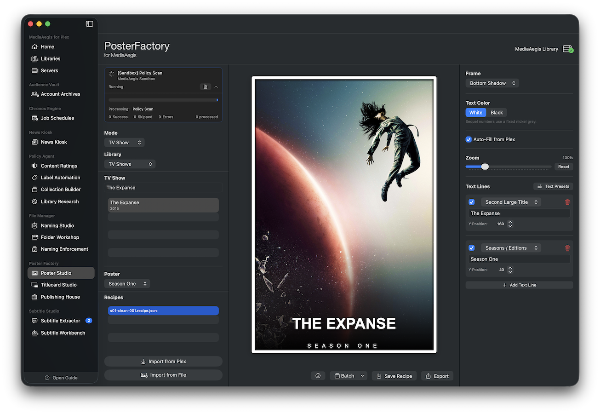The width and height of the screenshot is (600, 414).
Task: Open Account Archives via its people icon
Action: [x=34, y=94]
